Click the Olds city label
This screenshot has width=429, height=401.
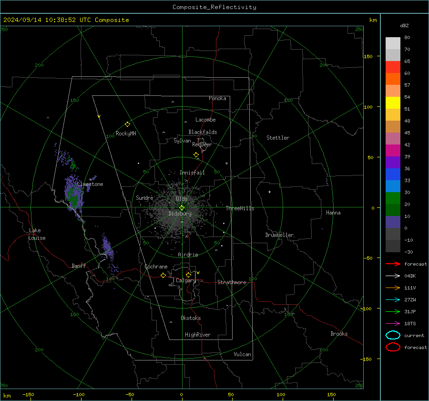pyautogui.click(x=182, y=199)
